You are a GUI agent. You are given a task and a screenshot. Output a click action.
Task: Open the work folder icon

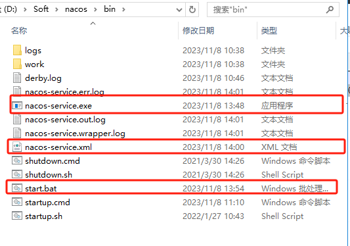click(17, 64)
